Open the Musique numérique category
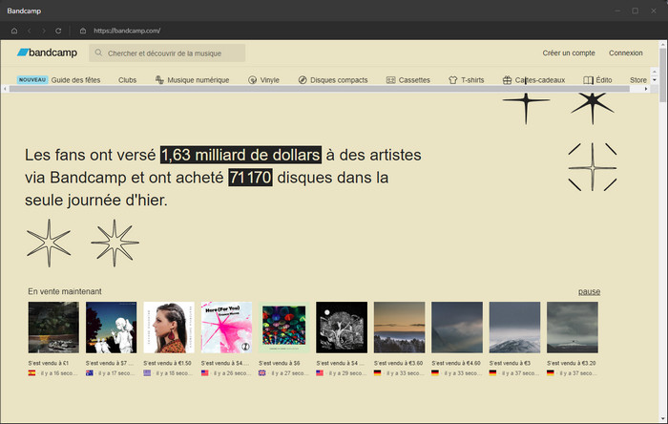This screenshot has height=424, width=668. pos(198,80)
